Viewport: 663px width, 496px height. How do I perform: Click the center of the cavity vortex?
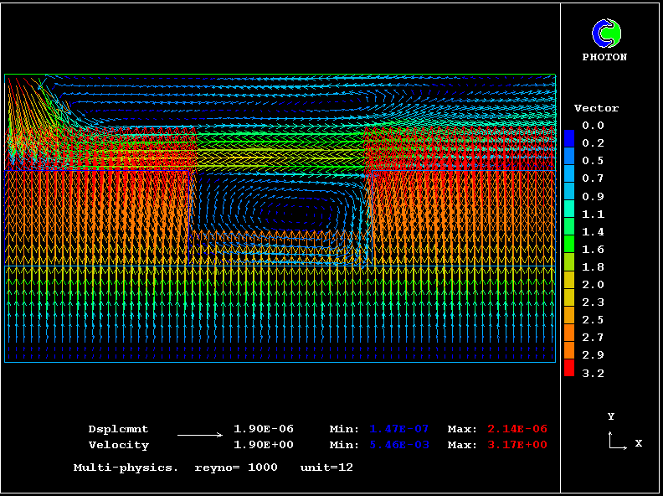[x=279, y=209]
